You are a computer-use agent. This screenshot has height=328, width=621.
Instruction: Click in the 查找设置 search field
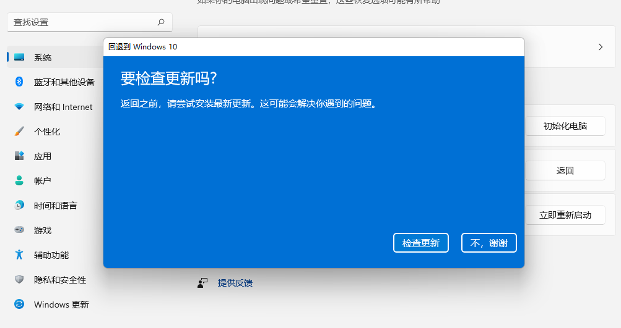point(90,22)
